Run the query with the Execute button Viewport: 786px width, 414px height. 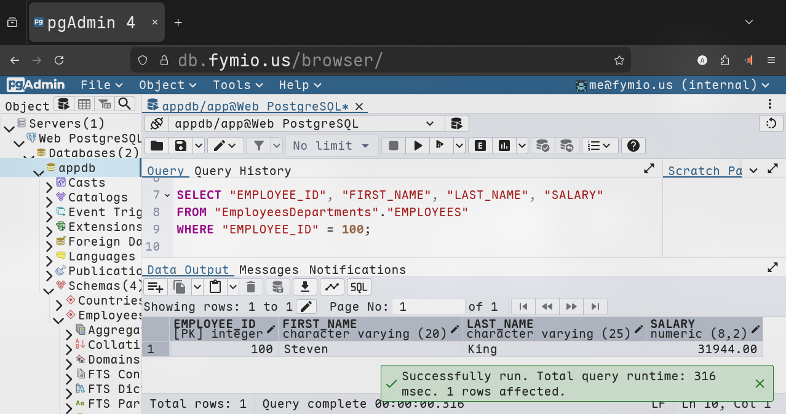418,146
